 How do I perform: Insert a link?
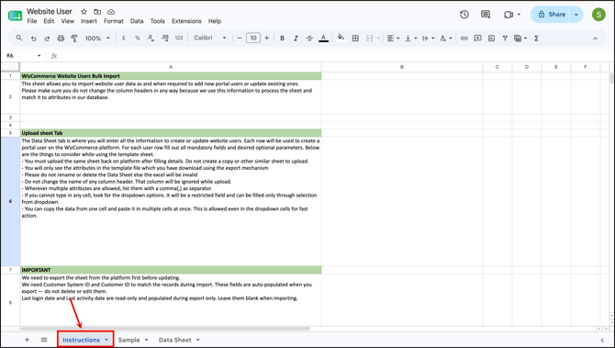tap(464, 38)
